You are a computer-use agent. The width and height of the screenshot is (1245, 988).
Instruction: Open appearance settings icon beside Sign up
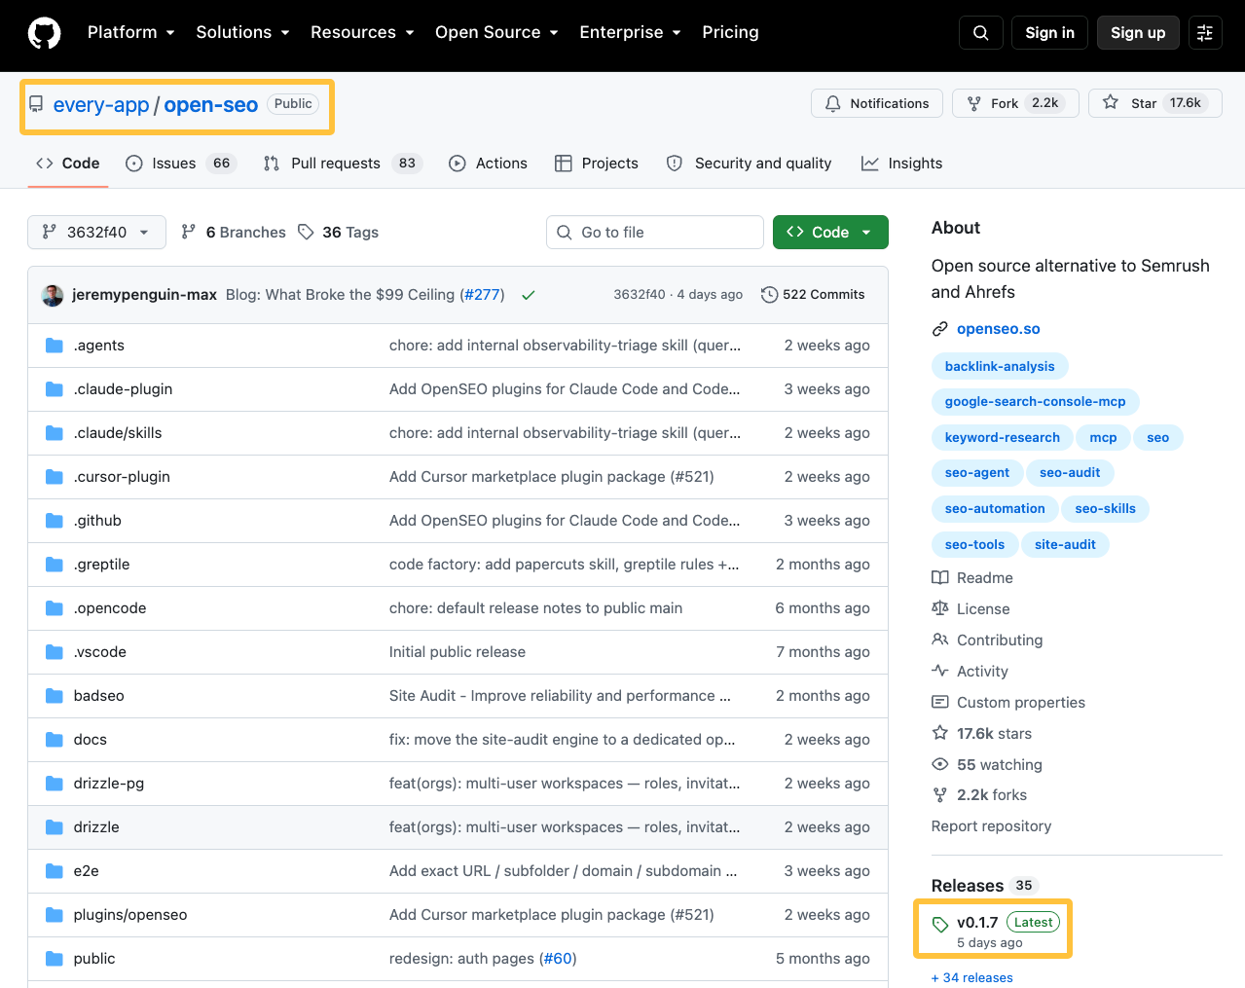point(1204,33)
